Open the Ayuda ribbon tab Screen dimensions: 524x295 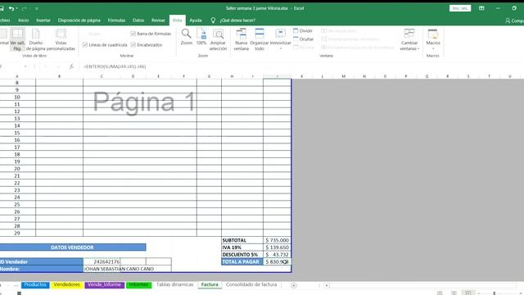click(x=196, y=20)
